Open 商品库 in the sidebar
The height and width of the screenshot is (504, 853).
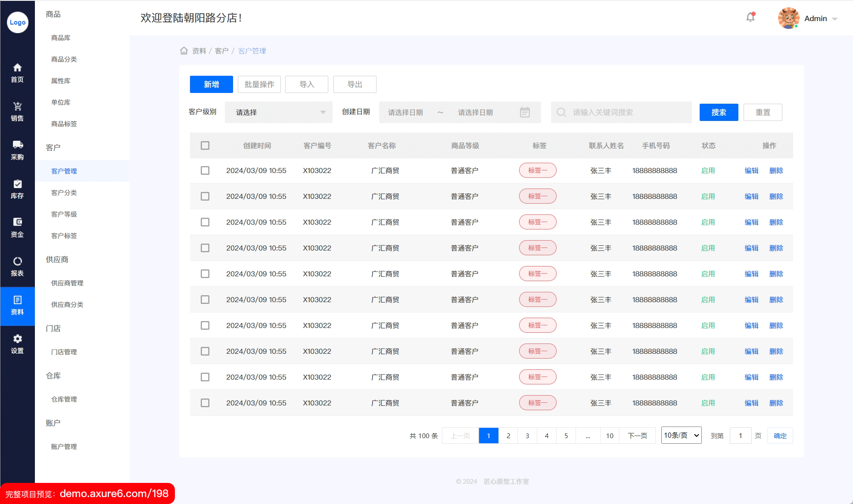click(61, 38)
